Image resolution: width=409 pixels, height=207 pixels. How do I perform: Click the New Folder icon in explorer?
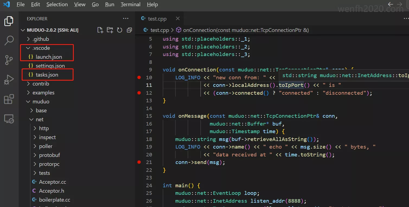[110, 30]
